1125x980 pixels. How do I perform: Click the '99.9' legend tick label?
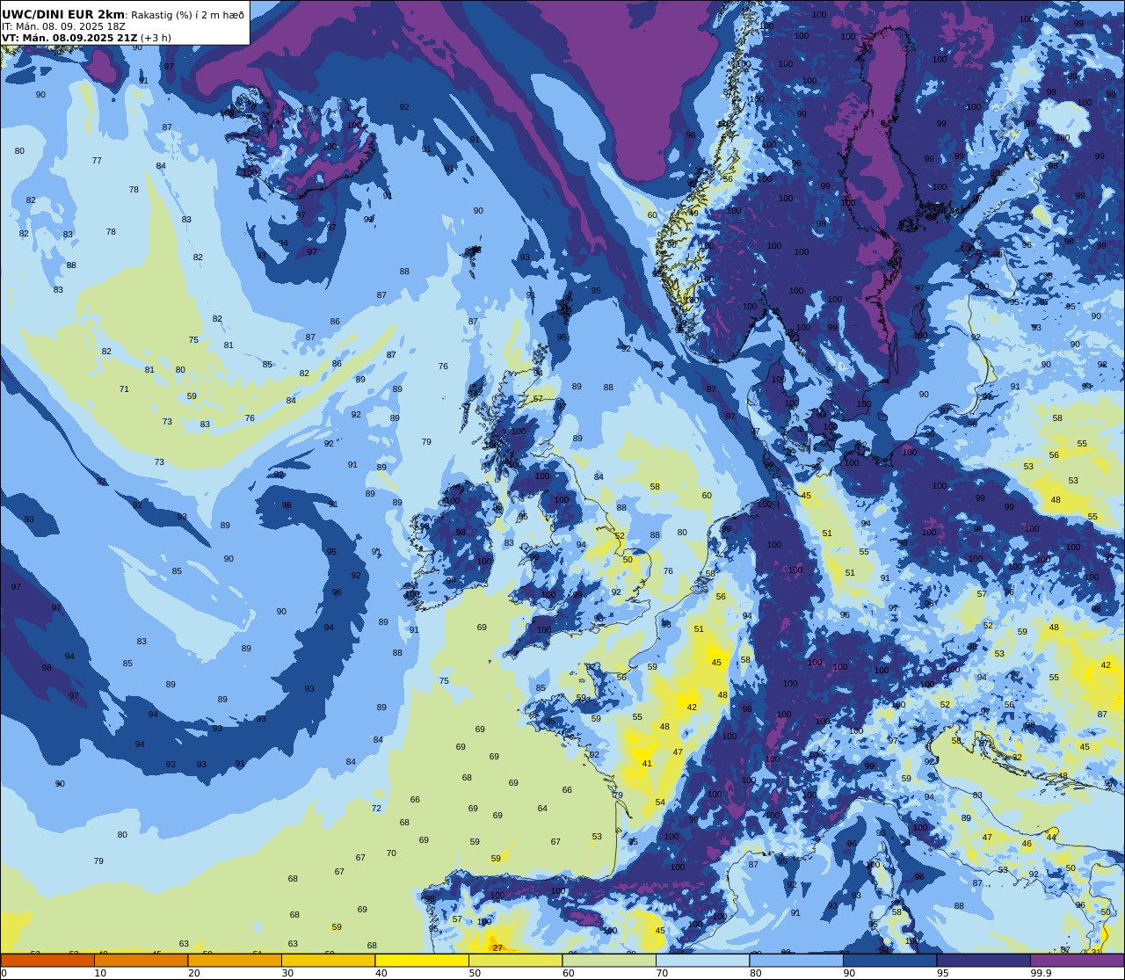tap(1042, 973)
